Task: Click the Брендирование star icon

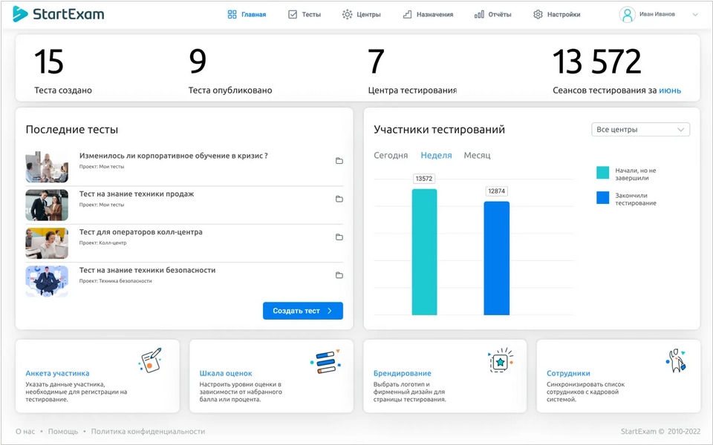Action: [x=501, y=360]
